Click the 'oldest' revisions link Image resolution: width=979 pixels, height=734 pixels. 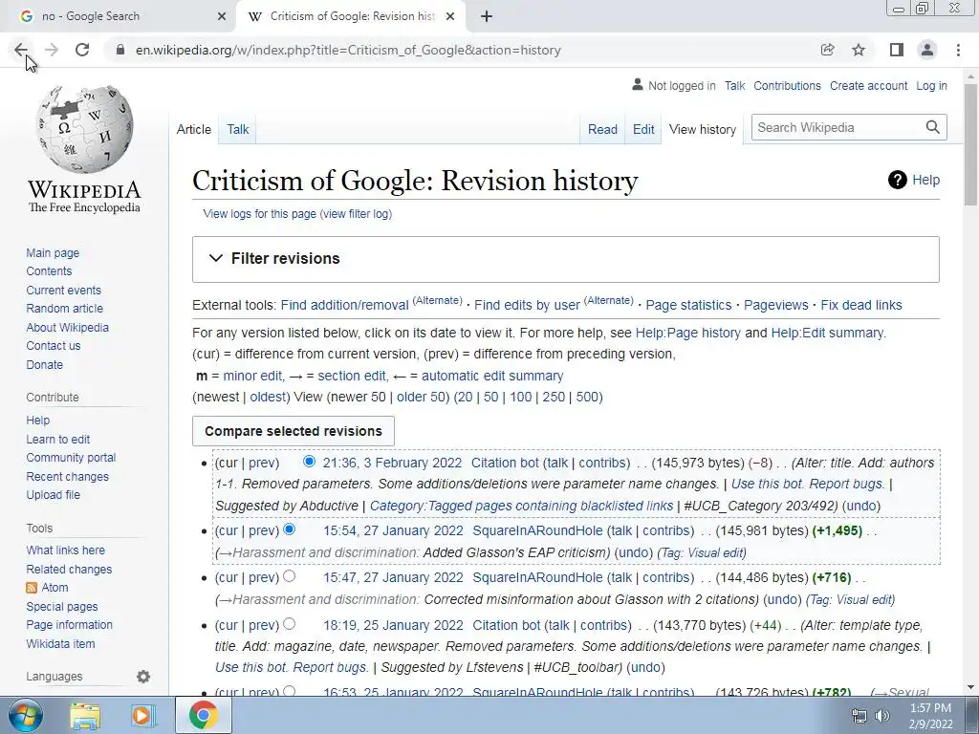(x=268, y=397)
